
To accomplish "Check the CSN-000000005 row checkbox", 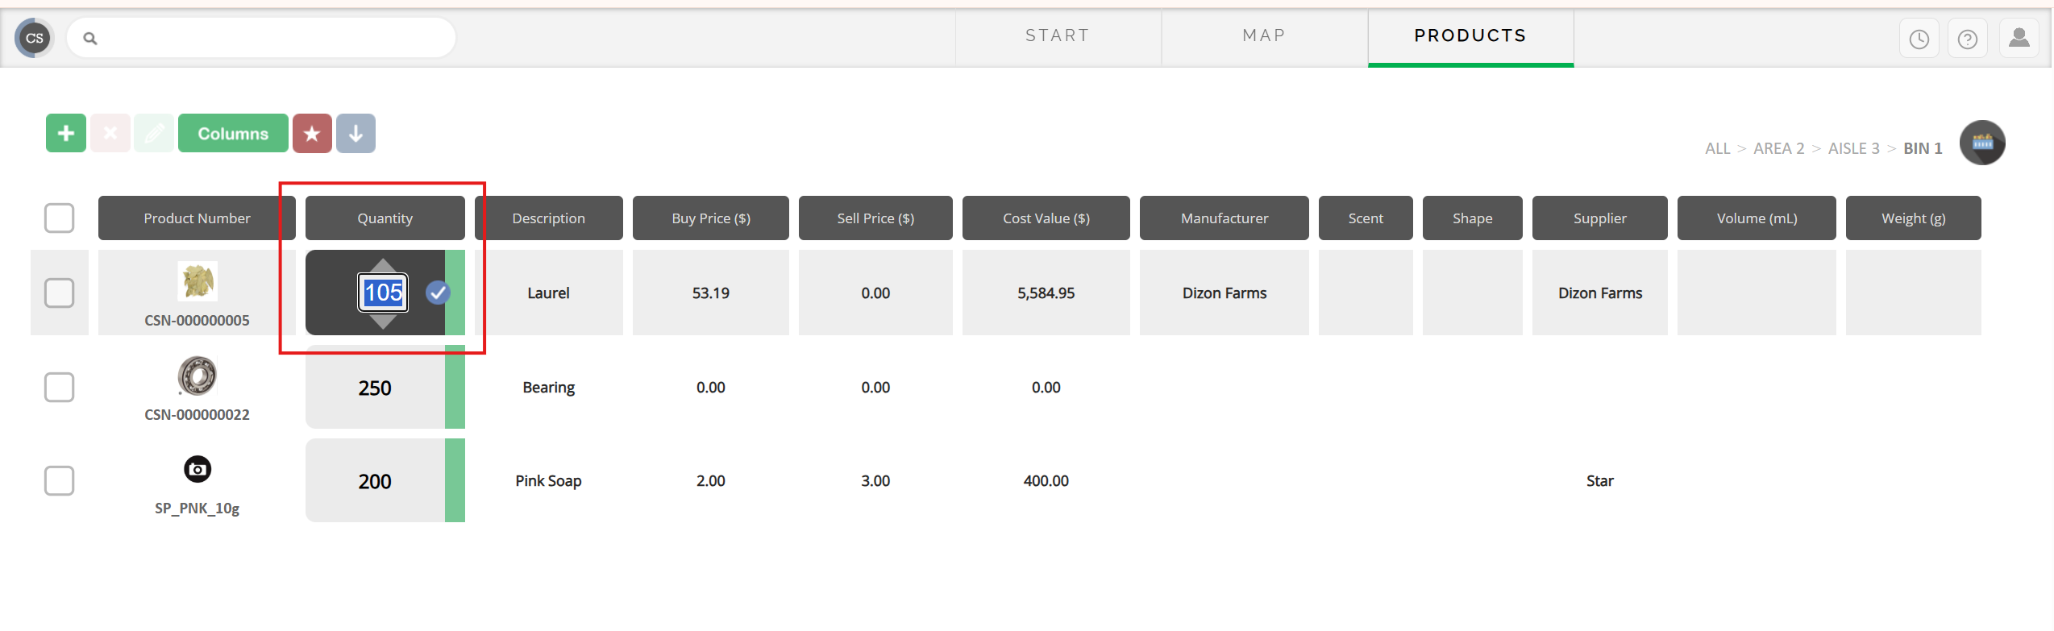I will coord(59,293).
